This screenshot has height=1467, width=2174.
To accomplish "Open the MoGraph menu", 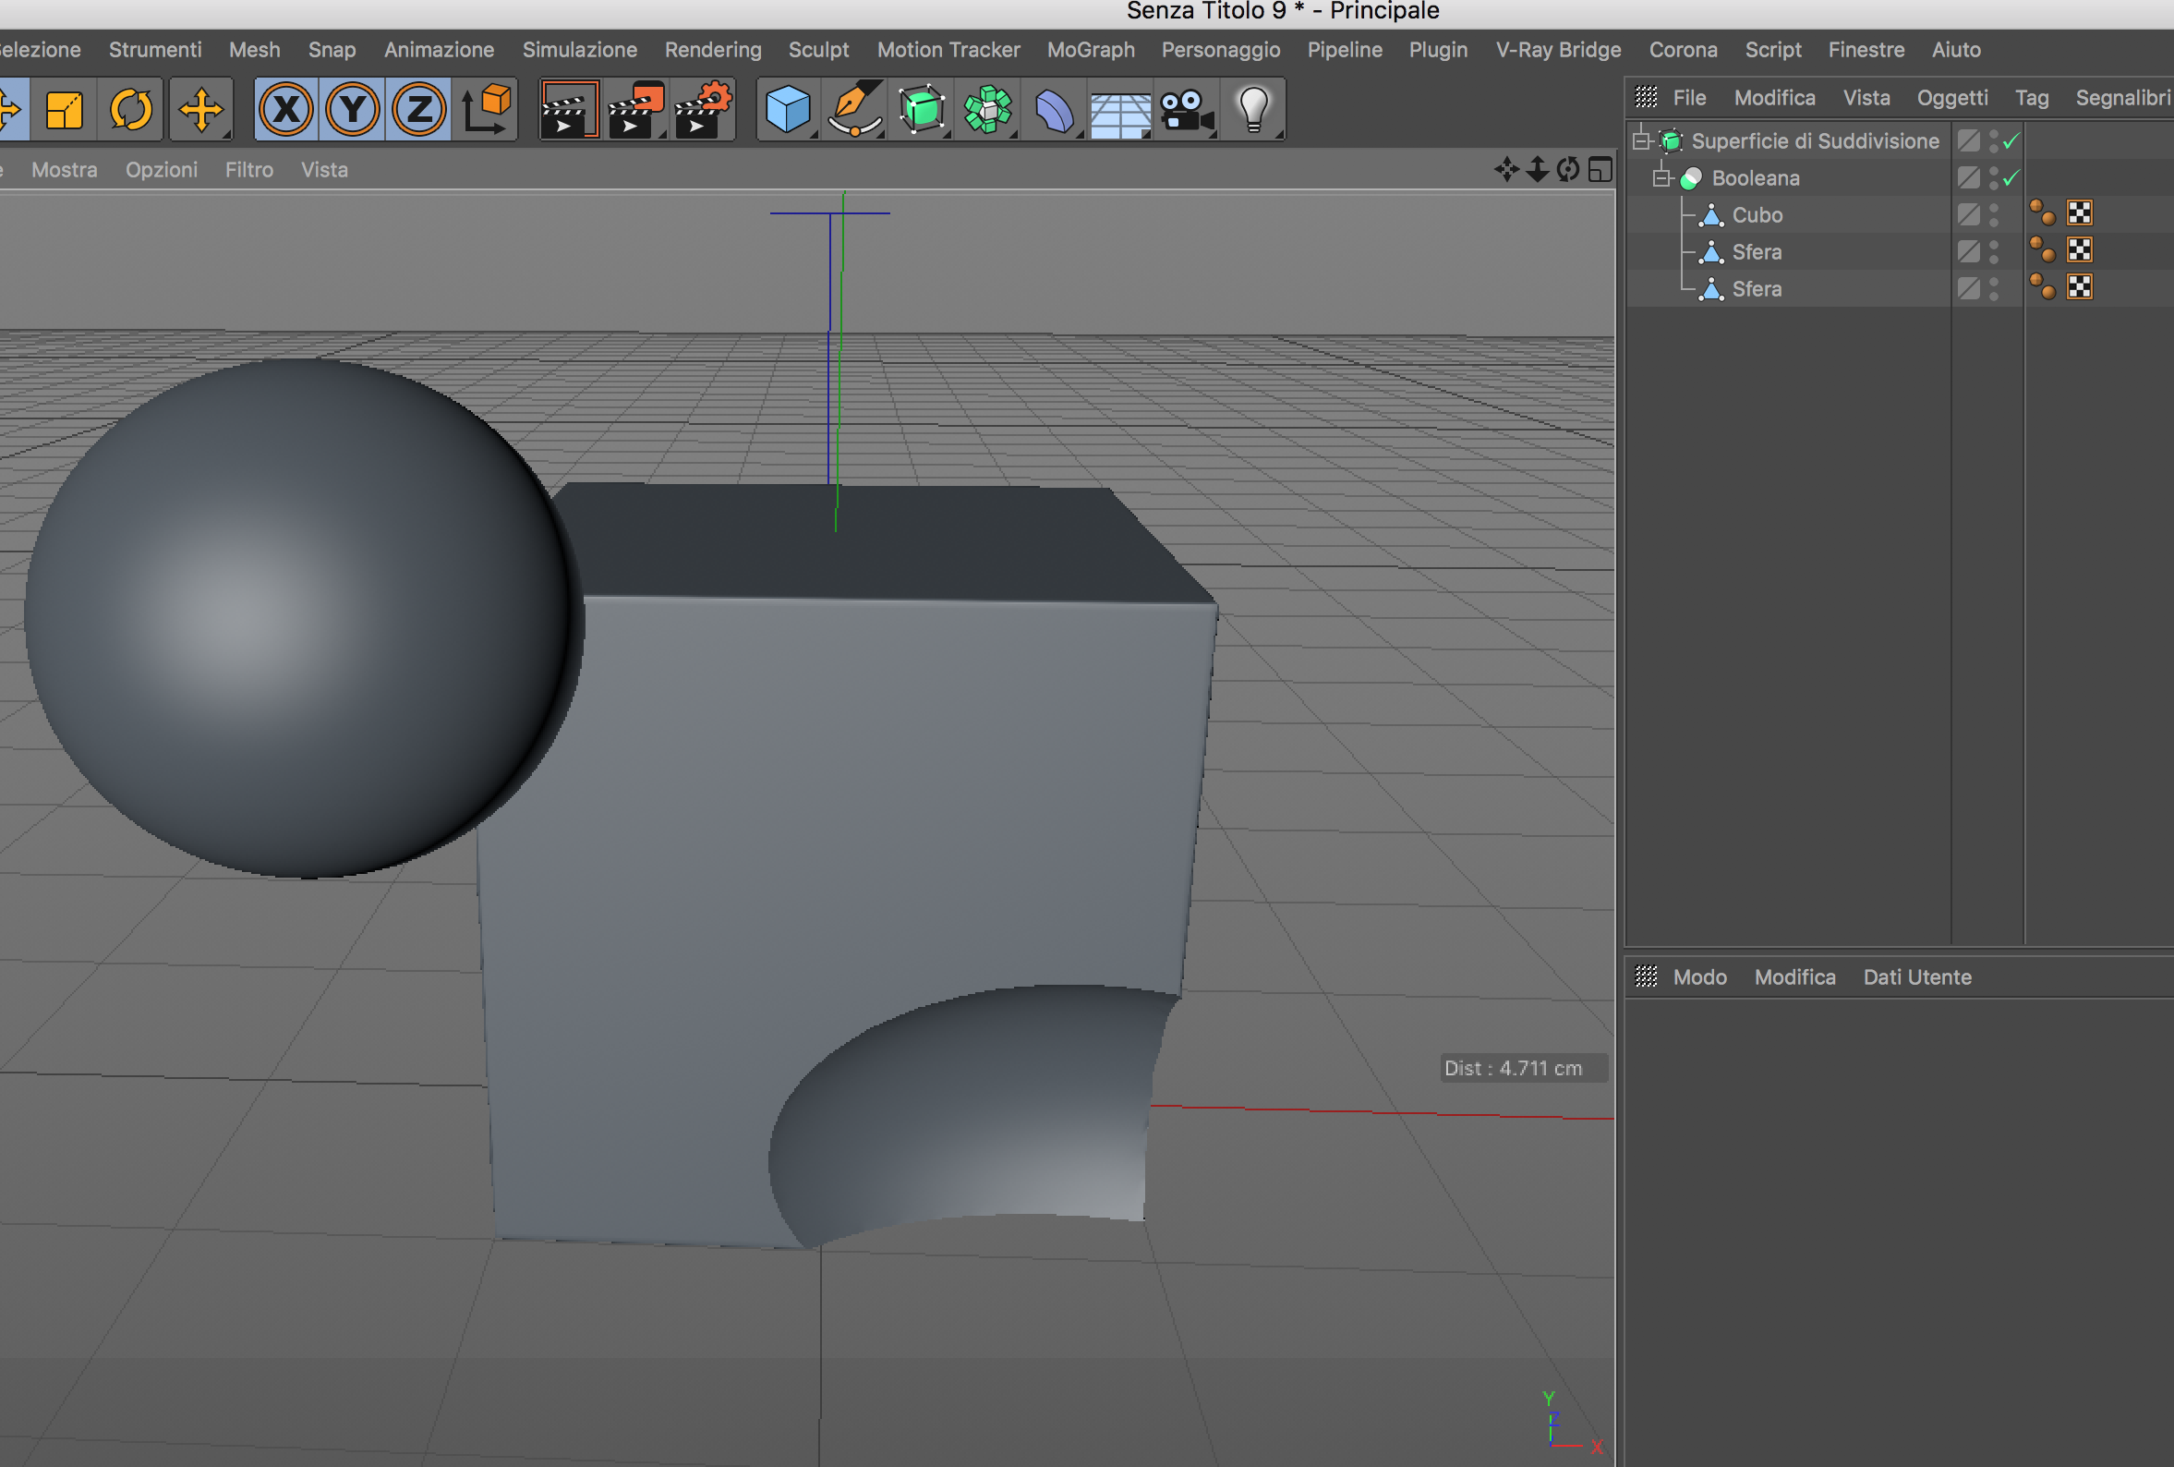I will point(1091,50).
